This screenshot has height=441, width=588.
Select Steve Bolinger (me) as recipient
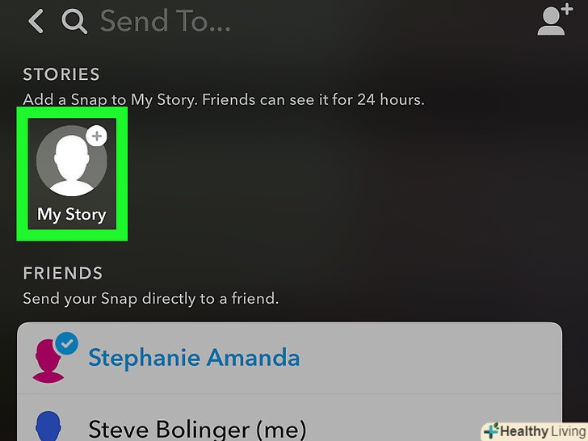(x=197, y=430)
